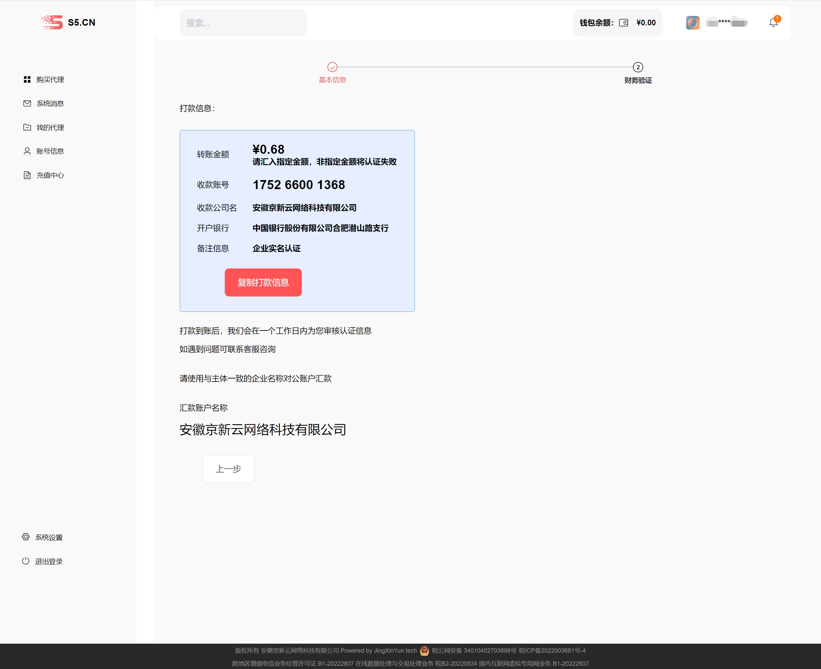Click the document icon beside 充值中心
821x669 pixels.
coord(27,175)
